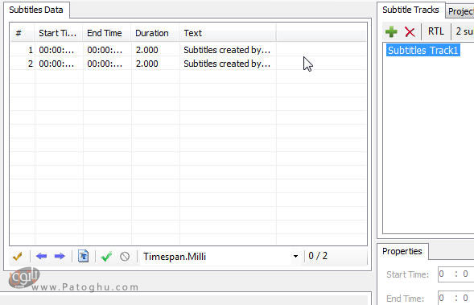Add a subtitle track with green plus
474x305 pixels.
point(391,31)
